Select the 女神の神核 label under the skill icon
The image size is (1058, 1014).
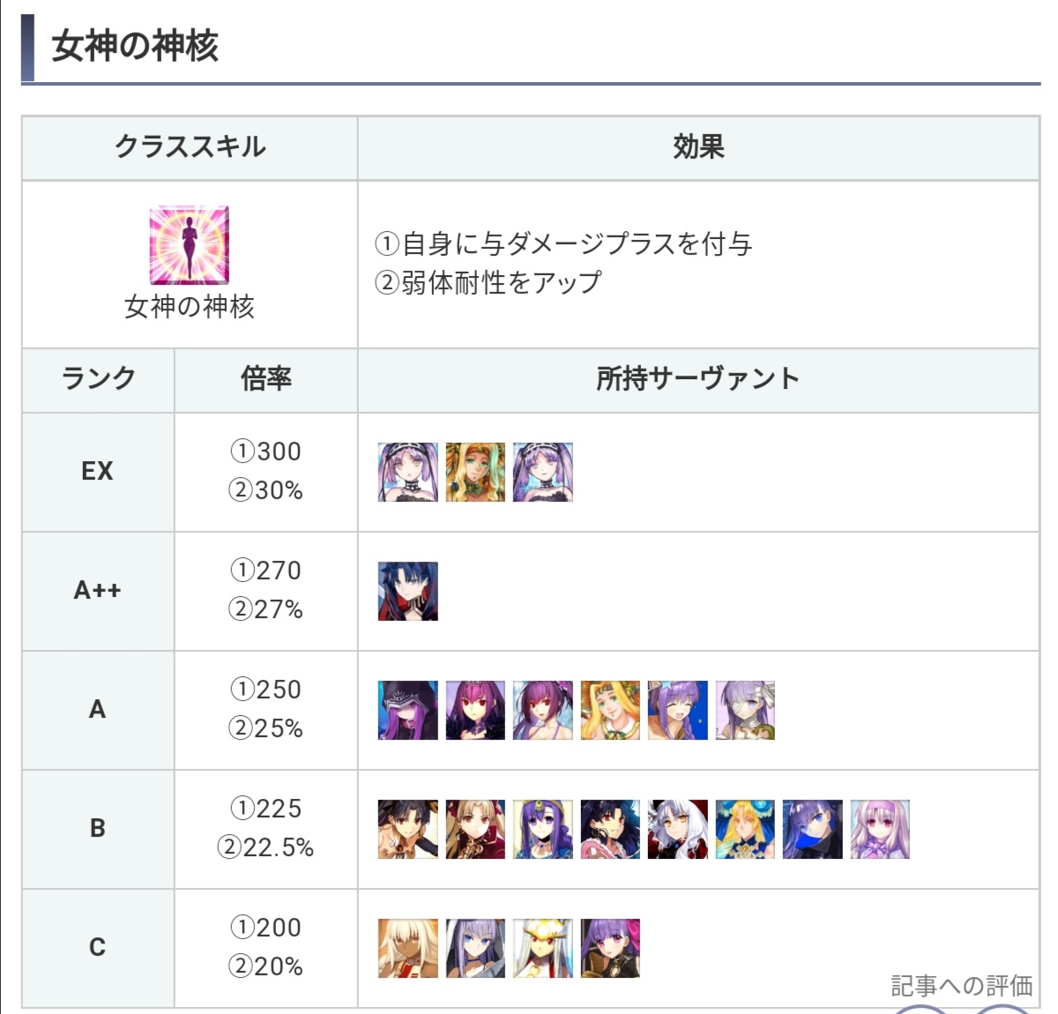pyautogui.click(x=190, y=307)
